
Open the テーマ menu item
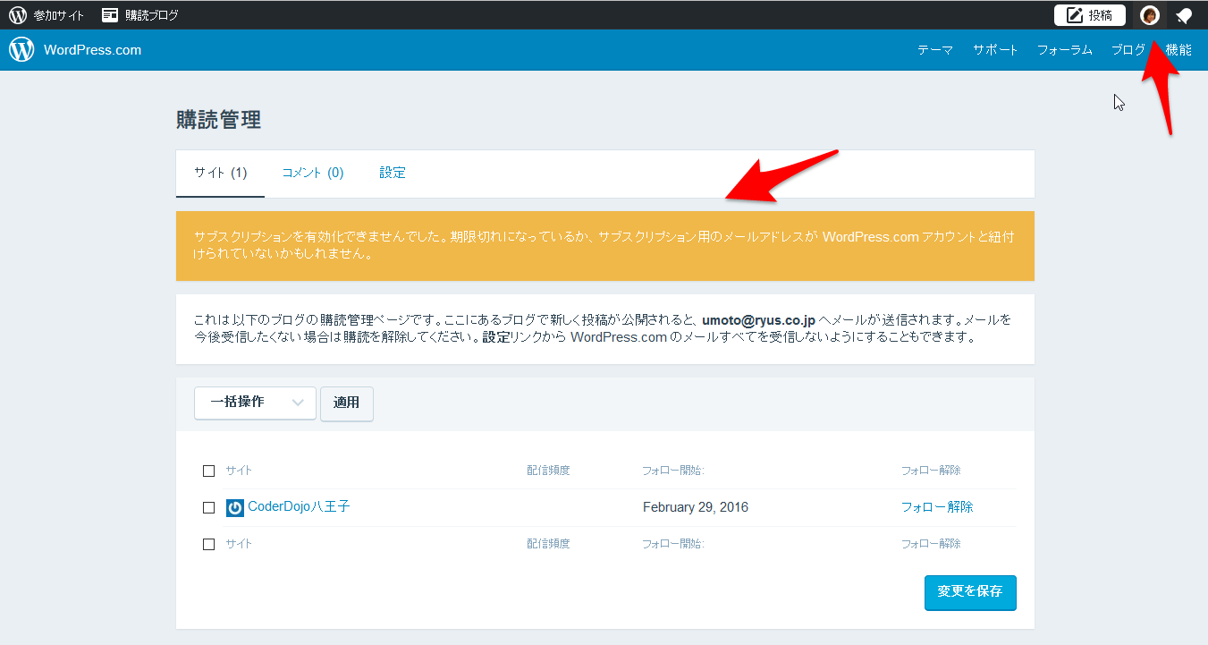tap(935, 50)
